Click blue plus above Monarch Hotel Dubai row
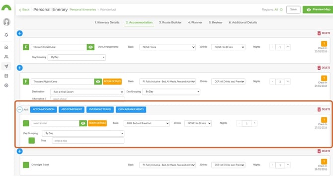 (x=19, y=33)
